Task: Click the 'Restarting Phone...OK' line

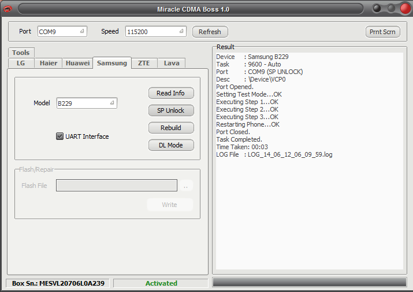Action: 248,124
